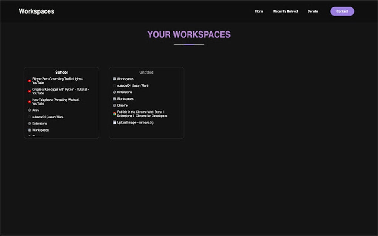The height and width of the screenshot is (236, 378).
Task: Click the YouTube icon next to the Keylogger tutorial
Action: pos(30,91)
